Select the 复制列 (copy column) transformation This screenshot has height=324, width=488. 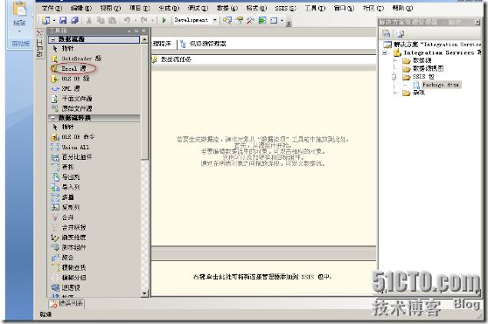point(66,207)
